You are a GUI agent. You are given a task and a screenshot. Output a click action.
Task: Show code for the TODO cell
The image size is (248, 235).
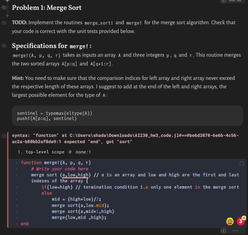coord(4,23)
